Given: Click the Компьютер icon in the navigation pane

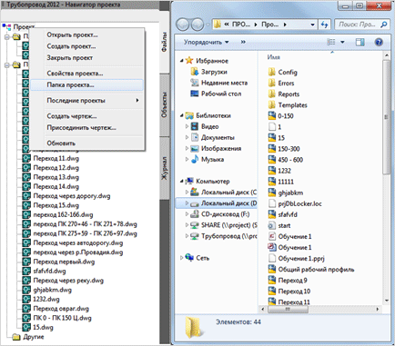Looking at the screenshot, I should coord(189,181).
